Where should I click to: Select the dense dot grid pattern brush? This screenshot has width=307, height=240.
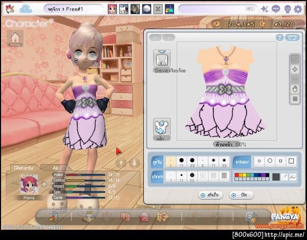click(x=213, y=177)
